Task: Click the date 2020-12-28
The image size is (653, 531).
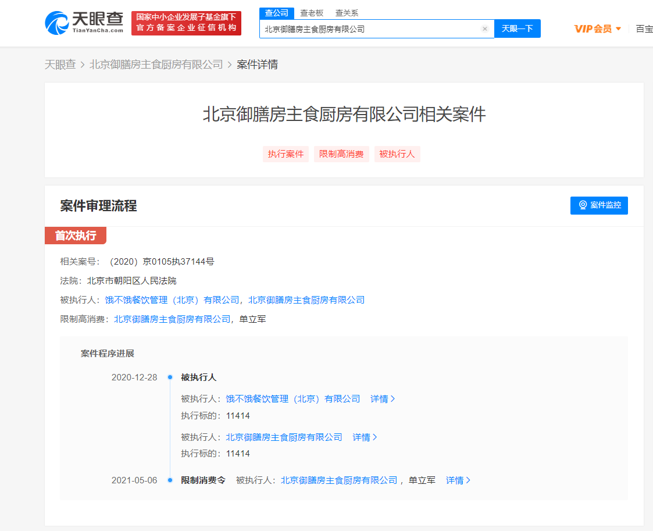Action: point(134,377)
